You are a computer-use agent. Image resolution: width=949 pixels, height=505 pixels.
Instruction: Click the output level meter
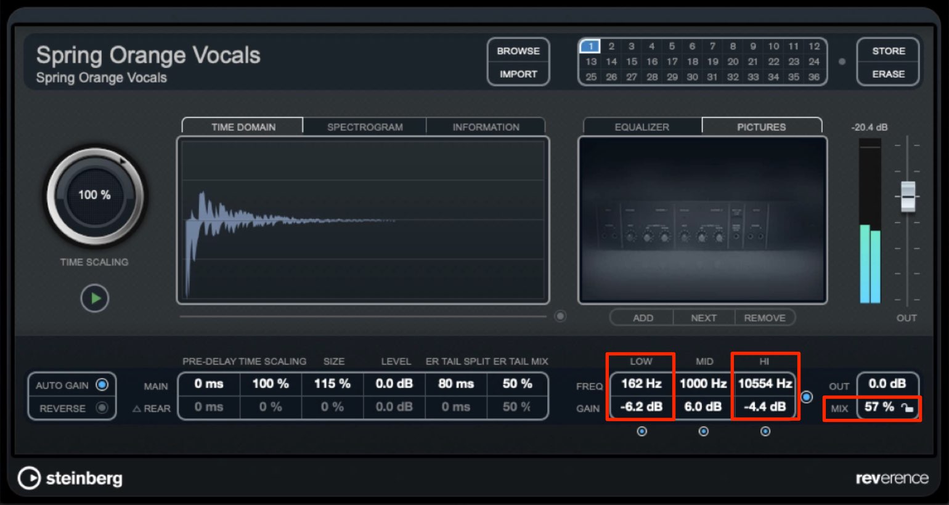click(x=870, y=220)
